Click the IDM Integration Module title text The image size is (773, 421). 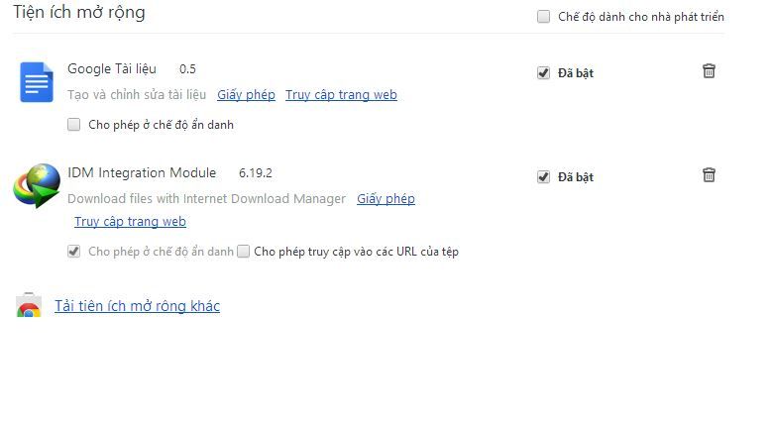[142, 173]
